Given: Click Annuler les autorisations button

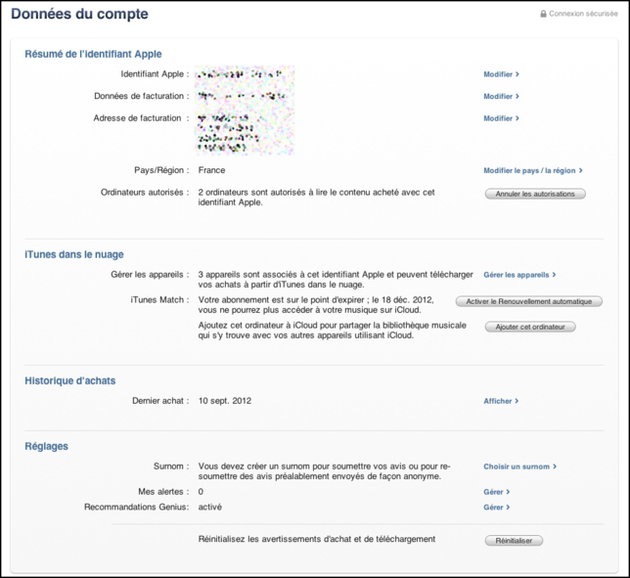Looking at the screenshot, I should [x=535, y=194].
